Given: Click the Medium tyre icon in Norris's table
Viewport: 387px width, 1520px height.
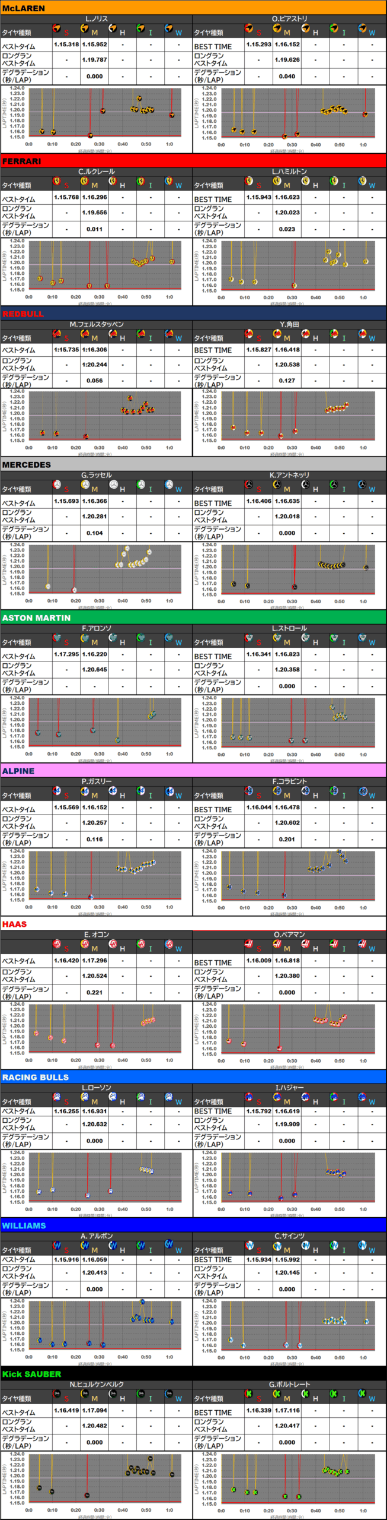Looking at the screenshot, I should [85, 28].
